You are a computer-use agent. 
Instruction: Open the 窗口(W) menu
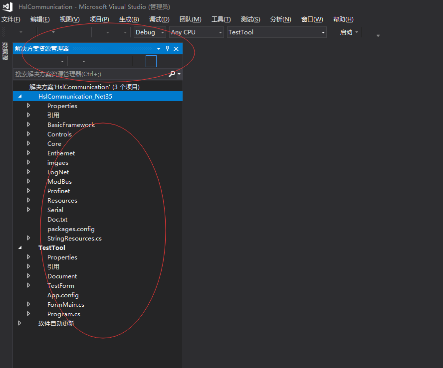[x=312, y=19]
